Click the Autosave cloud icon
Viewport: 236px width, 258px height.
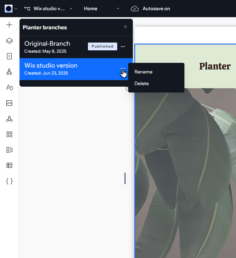pos(135,9)
